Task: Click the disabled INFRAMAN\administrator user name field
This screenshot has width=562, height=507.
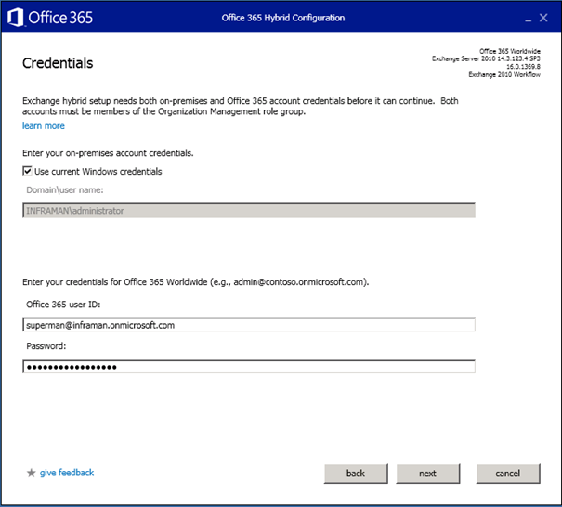Action: [249, 211]
